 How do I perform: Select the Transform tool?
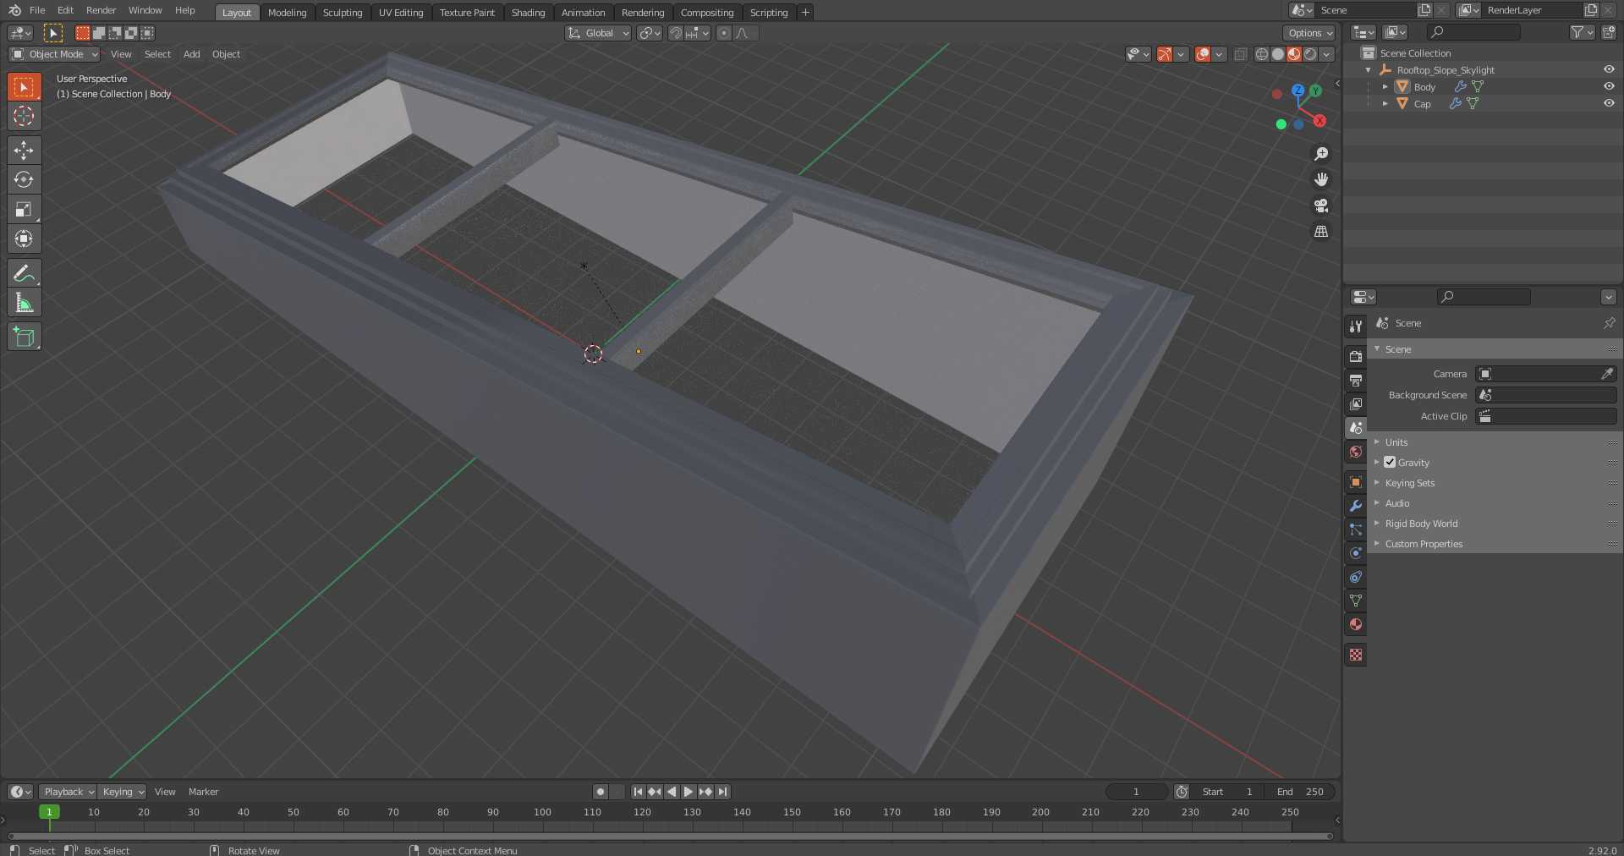24,239
